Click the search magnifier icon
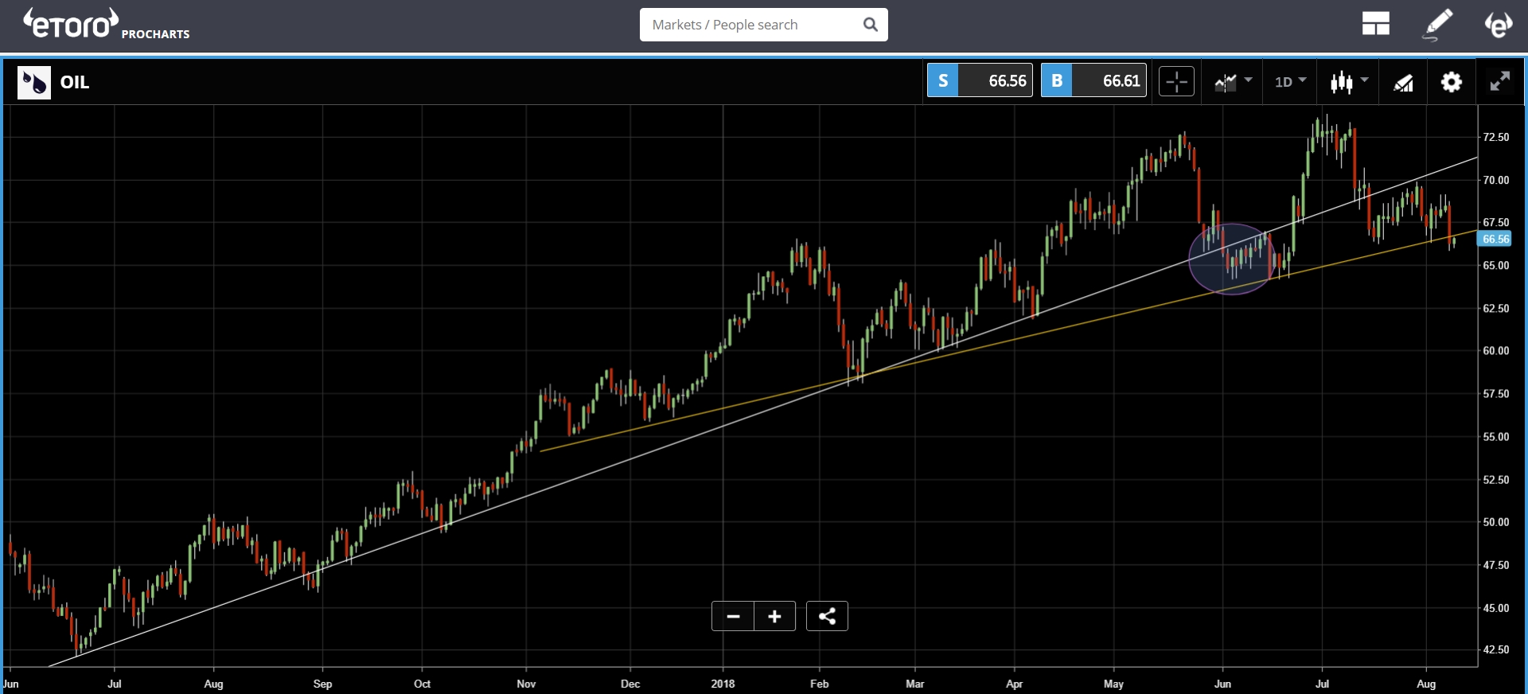The width and height of the screenshot is (1528, 694). pos(871,25)
